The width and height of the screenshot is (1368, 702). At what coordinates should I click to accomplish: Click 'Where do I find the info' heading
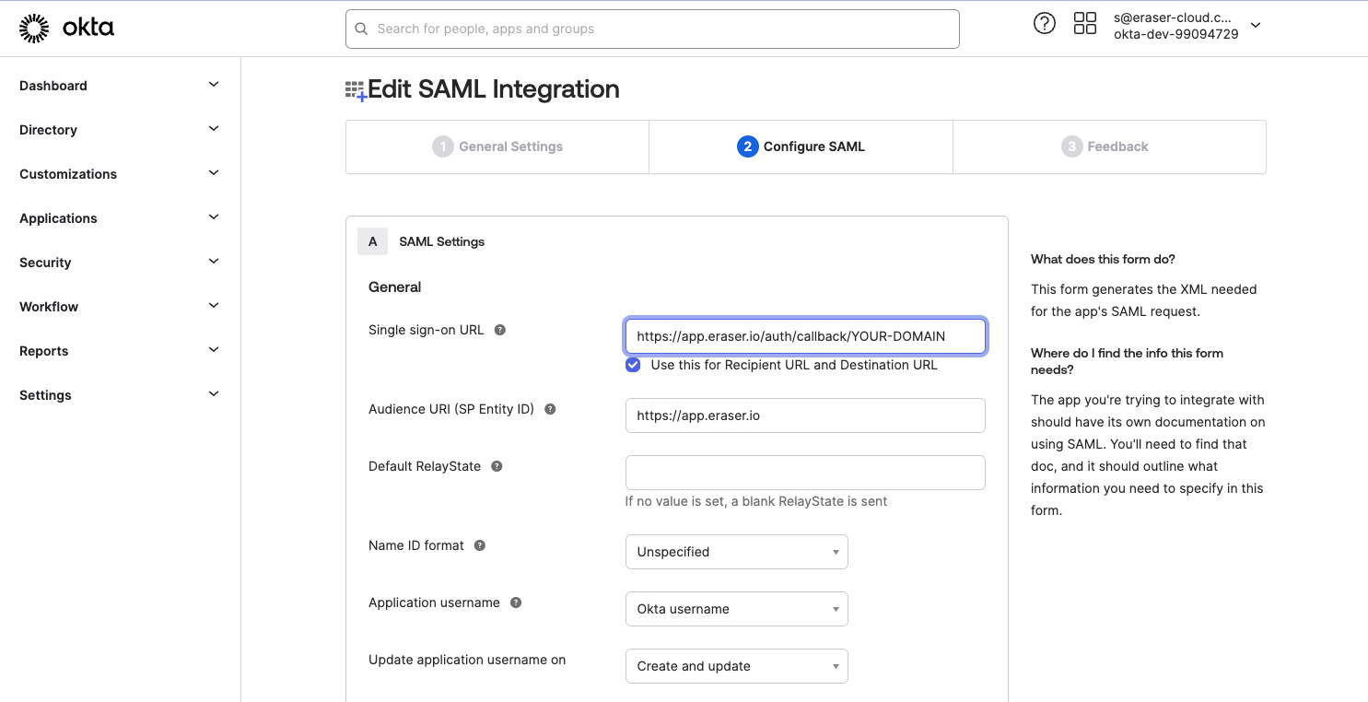(x=1127, y=361)
